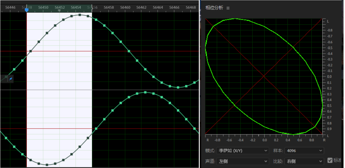Screen dimensions: 345x168
Task: Click the ruler at sample 56446
Action: coord(10,7)
